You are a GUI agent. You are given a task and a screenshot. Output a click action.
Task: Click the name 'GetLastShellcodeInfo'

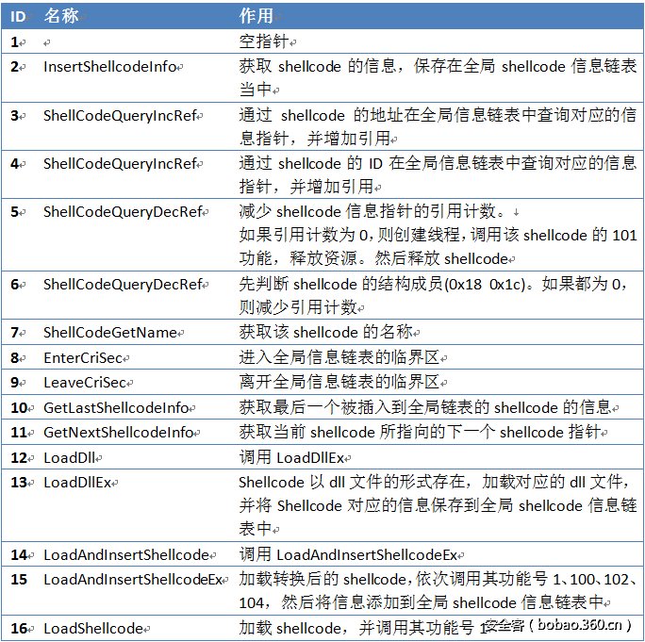(116, 408)
